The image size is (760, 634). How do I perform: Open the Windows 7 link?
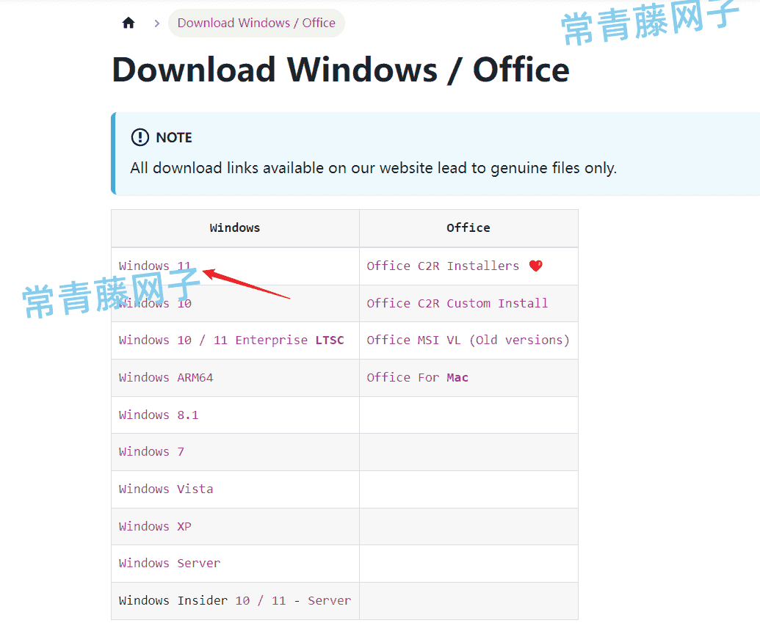[151, 452]
